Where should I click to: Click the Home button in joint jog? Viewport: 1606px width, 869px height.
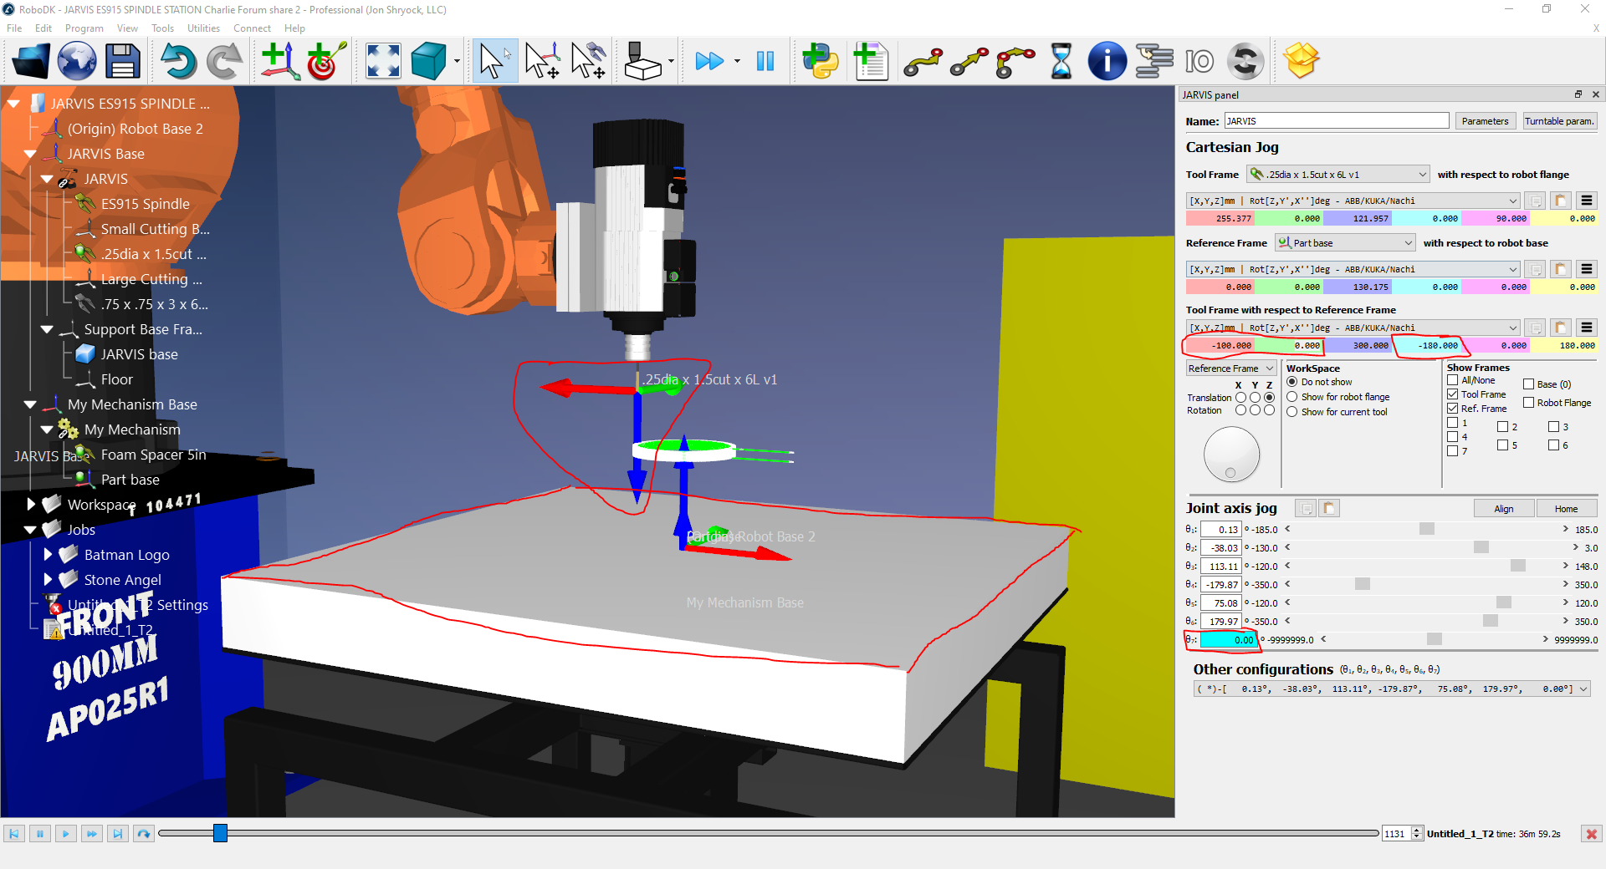(1566, 509)
